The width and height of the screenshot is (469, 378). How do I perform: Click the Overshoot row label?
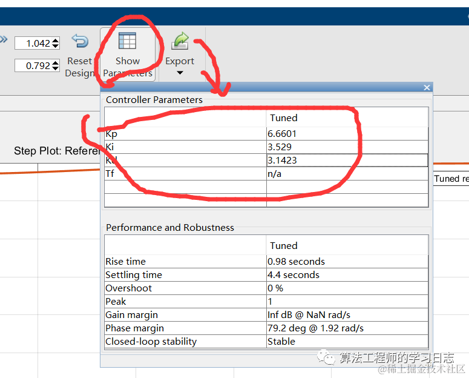pyautogui.click(x=129, y=288)
